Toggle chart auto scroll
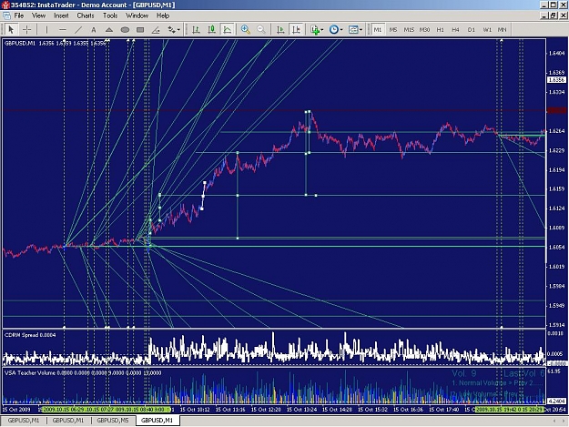The image size is (569, 427). coord(280,30)
